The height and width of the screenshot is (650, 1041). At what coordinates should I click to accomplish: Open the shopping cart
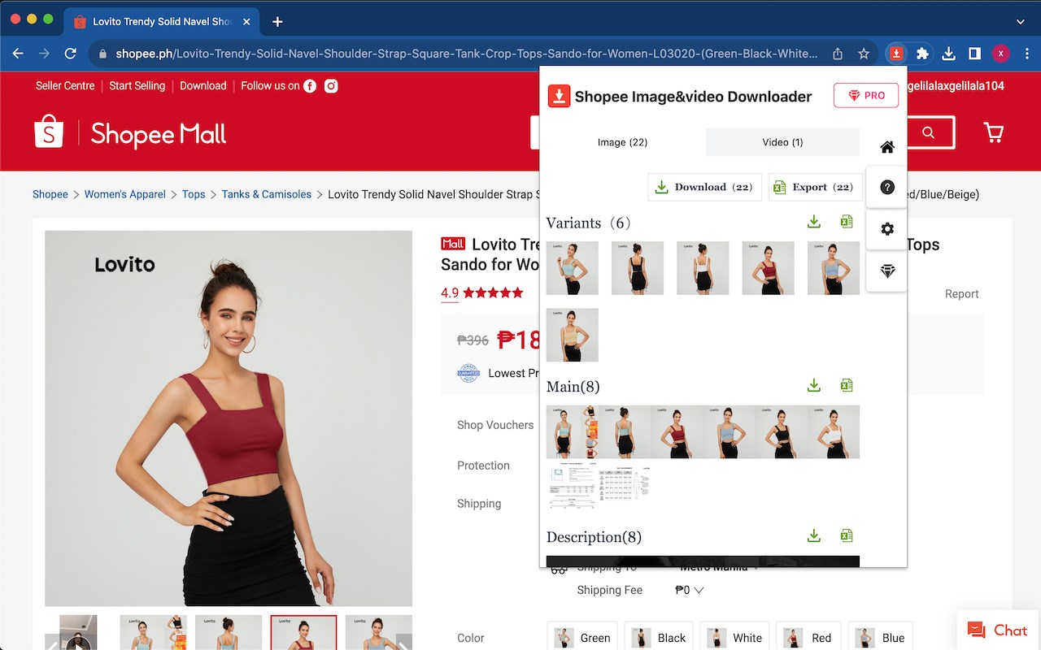(994, 132)
